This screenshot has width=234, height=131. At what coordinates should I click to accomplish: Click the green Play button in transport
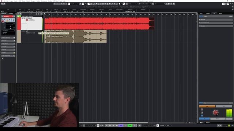[130, 126]
